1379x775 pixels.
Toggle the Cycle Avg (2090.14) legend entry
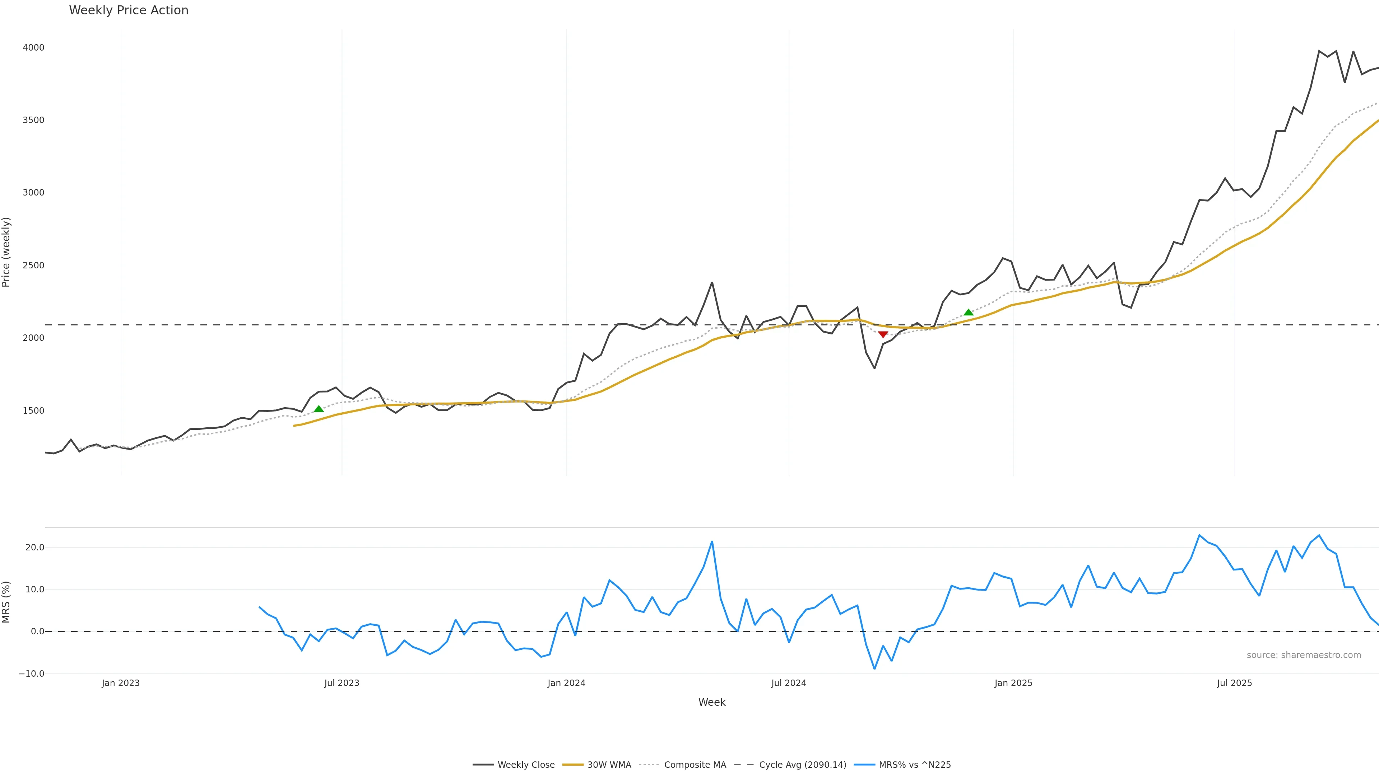(x=802, y=765)
